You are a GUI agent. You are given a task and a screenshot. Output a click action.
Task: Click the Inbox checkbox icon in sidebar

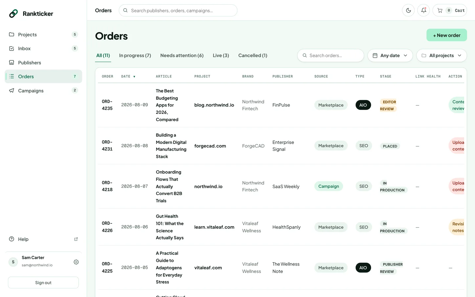click(12, 49)
